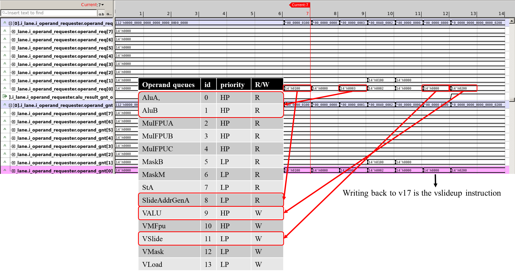
Task: Click the magnifier icon in the search box
Action: point(4,12)
